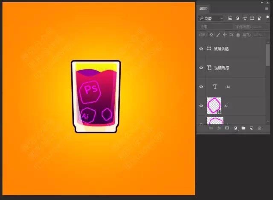273x200 pixels.
Task: Click the trash icon to delete the layer
Action: (260, 128)
